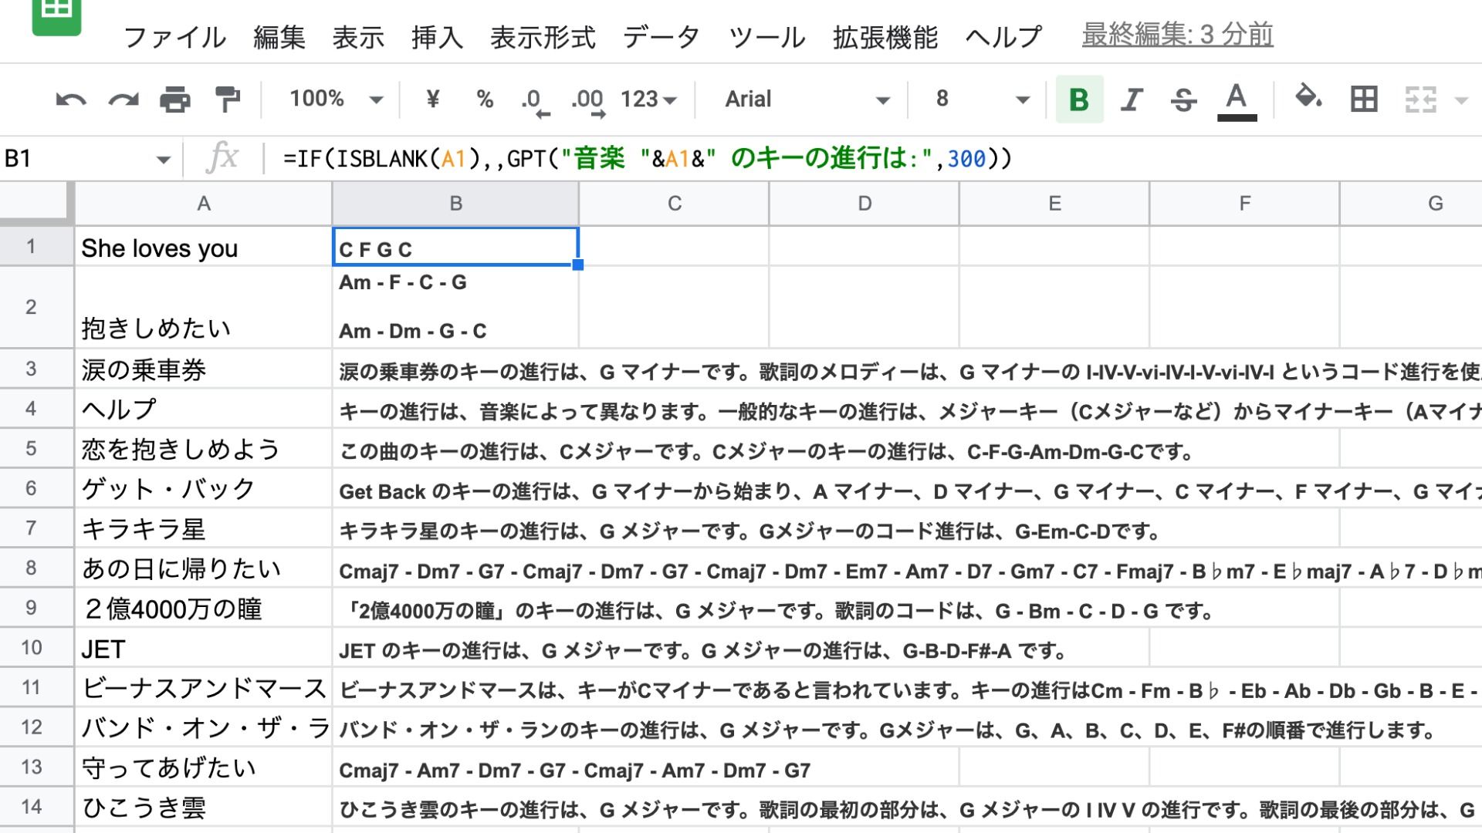The height and width of the screenshot is (833, 1482).
Task: Increase decimal places button
Action: [x=588, y=101]
